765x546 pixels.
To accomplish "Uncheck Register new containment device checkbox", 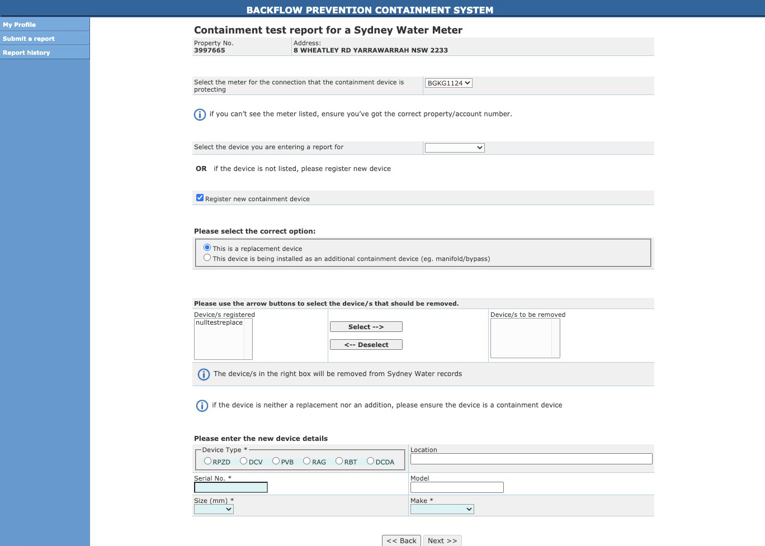I will pyautogui.click(x=200, y=198).
